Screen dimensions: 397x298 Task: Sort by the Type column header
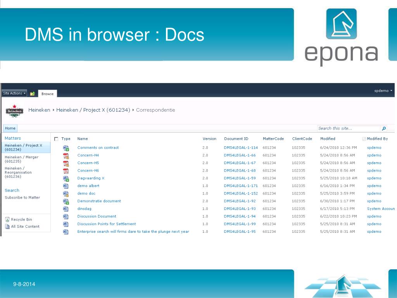(x=66, y=139)
